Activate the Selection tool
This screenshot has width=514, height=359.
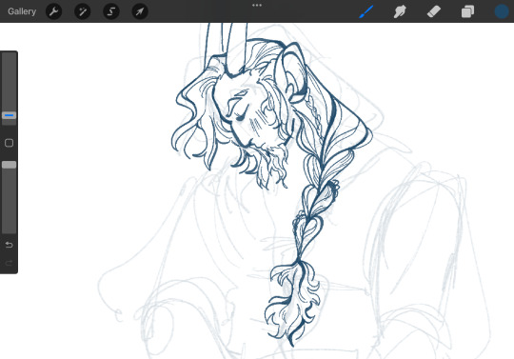(111, 11)
